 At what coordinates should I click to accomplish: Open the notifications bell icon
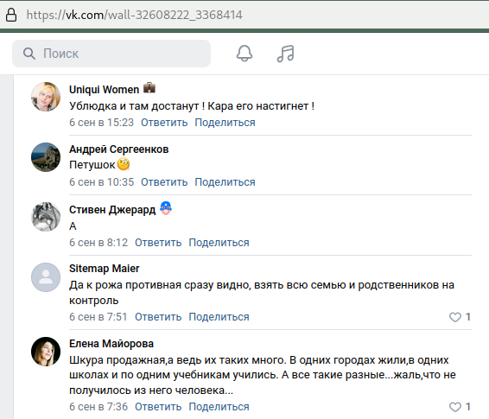click(244, 54)
